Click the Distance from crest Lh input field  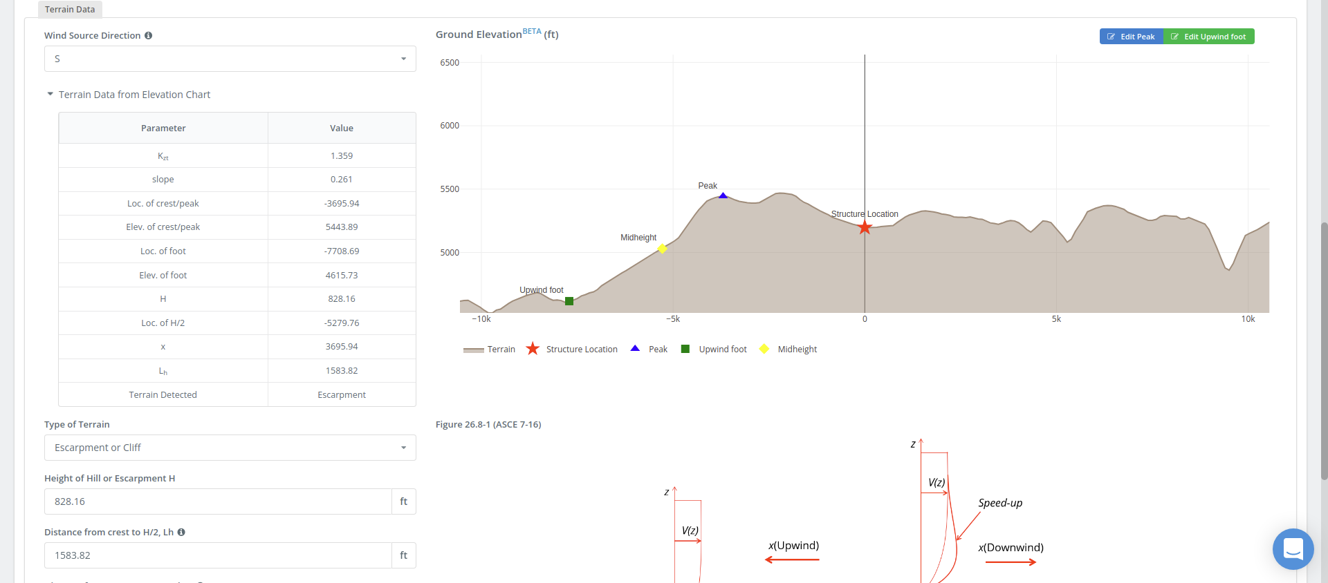[x=218, y=555]
